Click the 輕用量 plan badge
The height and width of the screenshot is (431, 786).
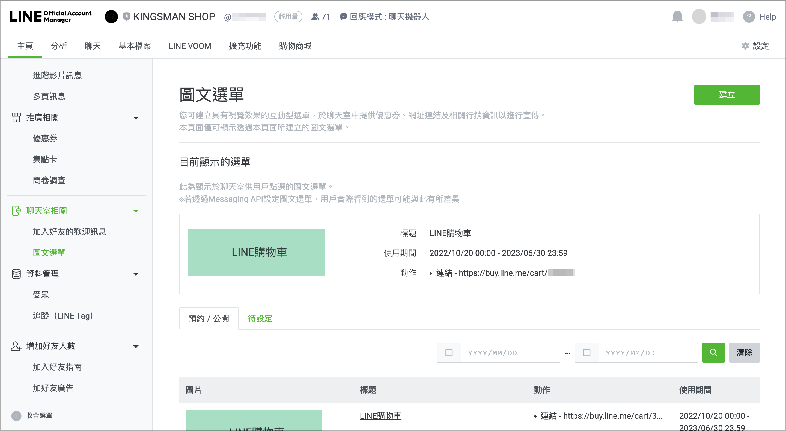[288, 16]
